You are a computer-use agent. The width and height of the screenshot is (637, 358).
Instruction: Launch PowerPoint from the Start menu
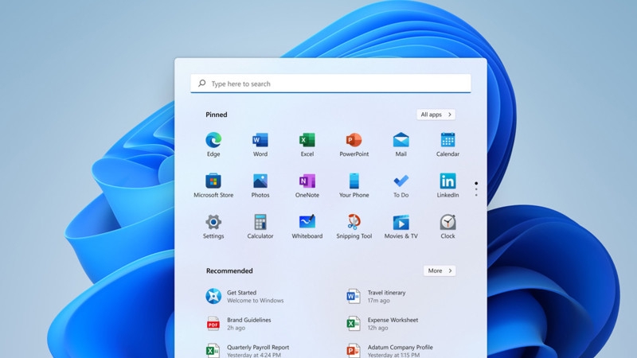(354, 140)
